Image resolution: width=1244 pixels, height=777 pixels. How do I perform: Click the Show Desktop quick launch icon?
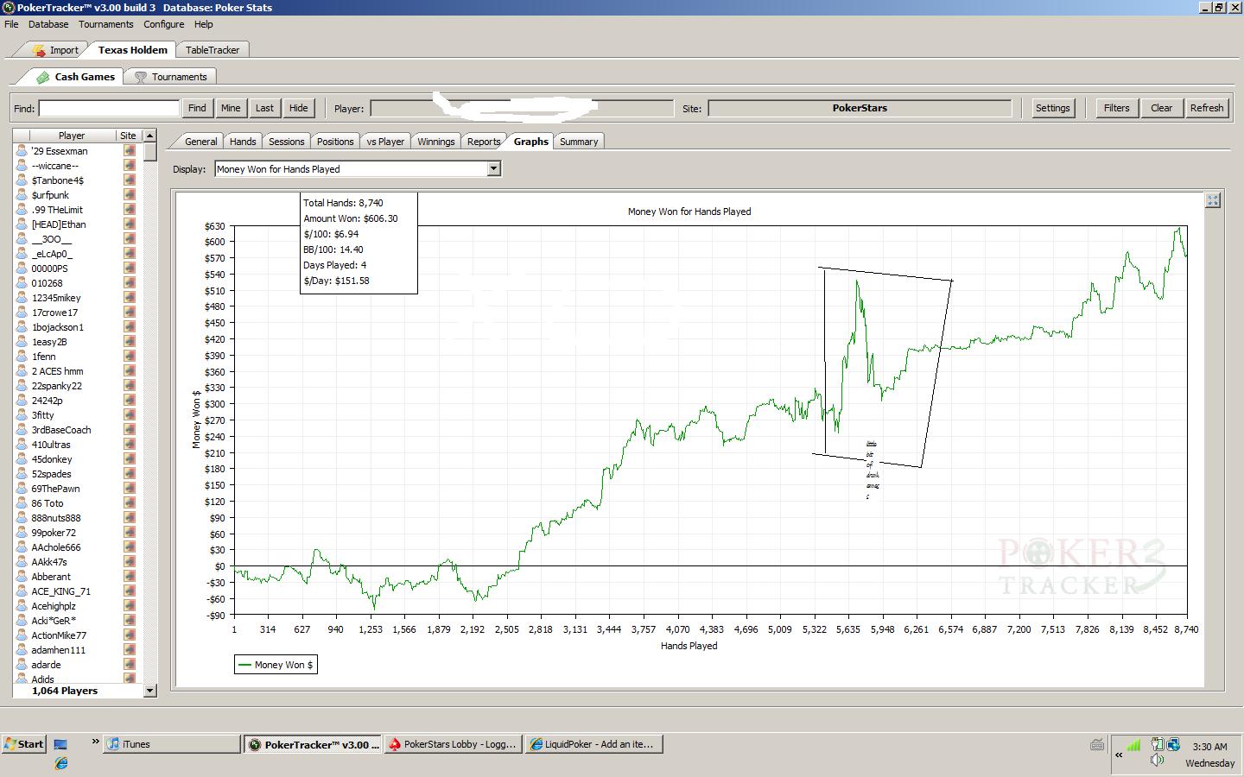click(x=60, y=744)
